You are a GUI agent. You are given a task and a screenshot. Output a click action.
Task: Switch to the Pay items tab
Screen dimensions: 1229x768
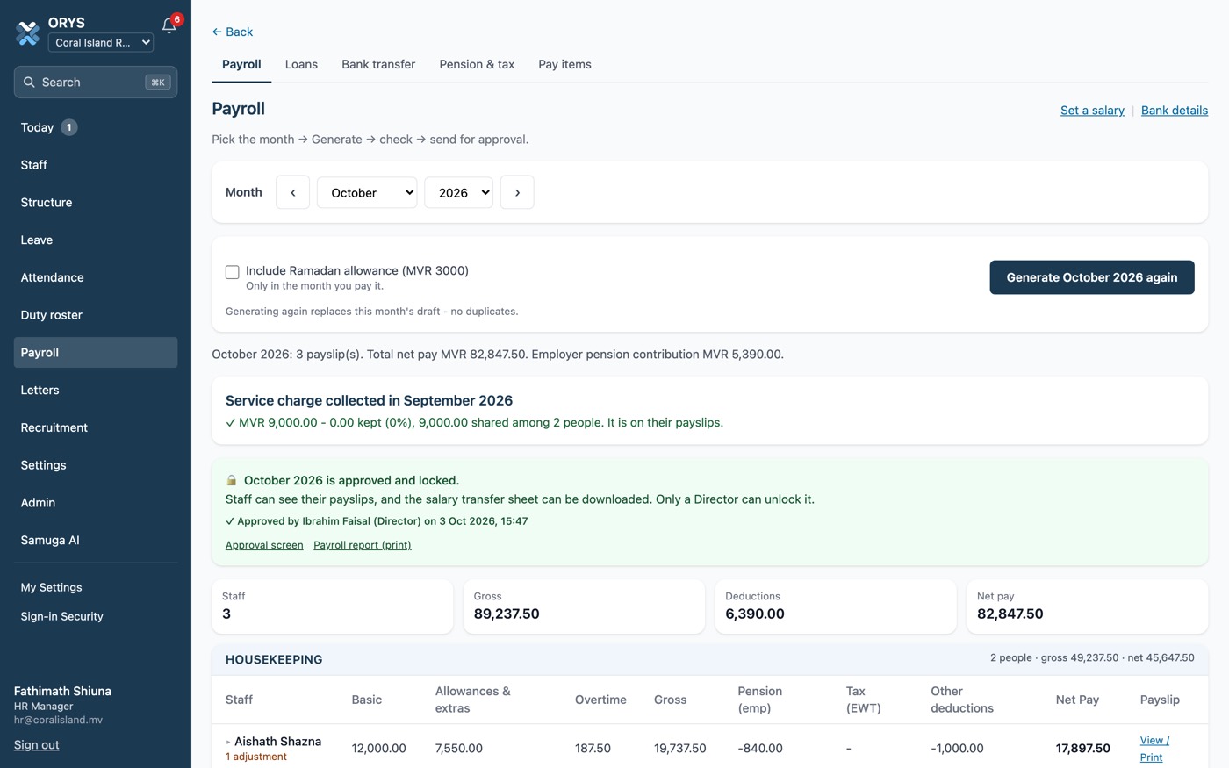point(564,64)
